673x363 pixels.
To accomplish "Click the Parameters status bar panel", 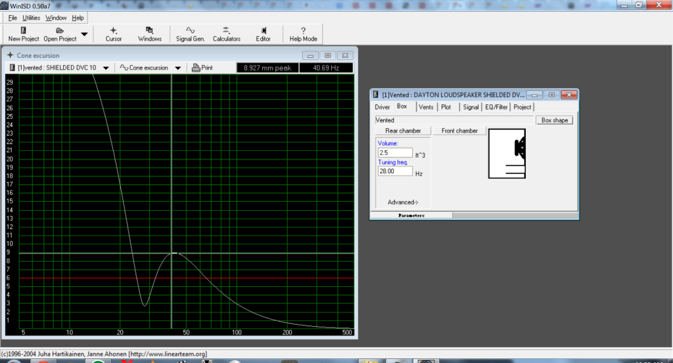I will [411, 215].
